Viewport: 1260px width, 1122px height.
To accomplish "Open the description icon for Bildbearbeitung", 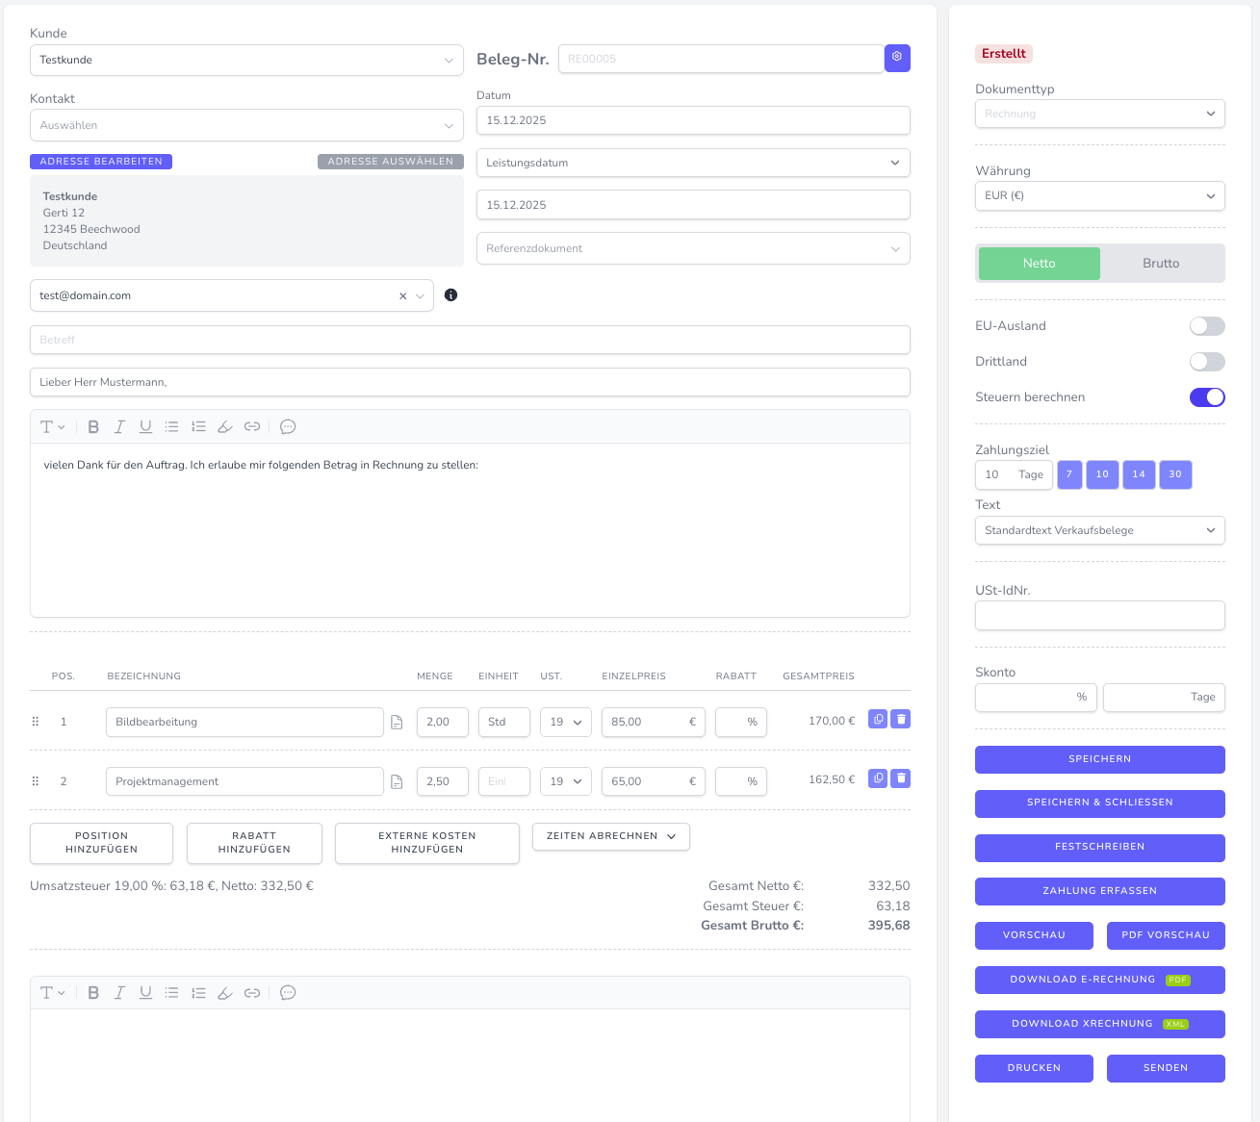I will tap(397, 721).
